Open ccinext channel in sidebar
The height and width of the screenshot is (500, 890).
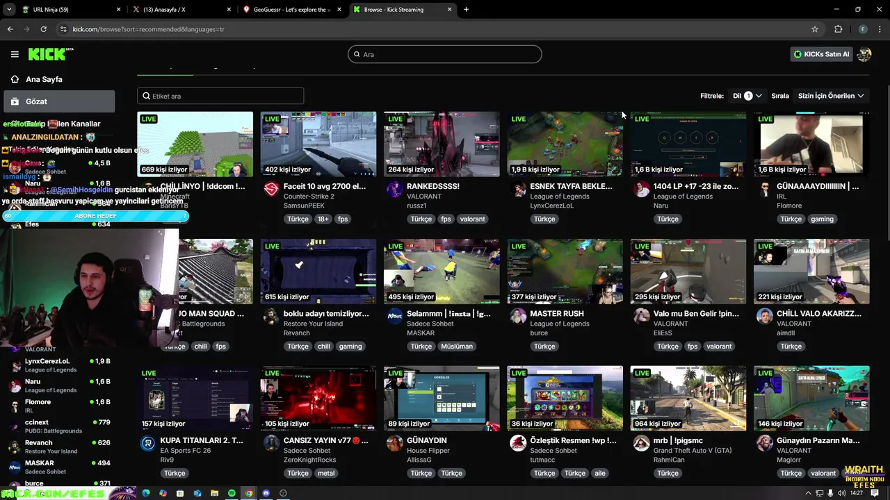tap(59, 426)
